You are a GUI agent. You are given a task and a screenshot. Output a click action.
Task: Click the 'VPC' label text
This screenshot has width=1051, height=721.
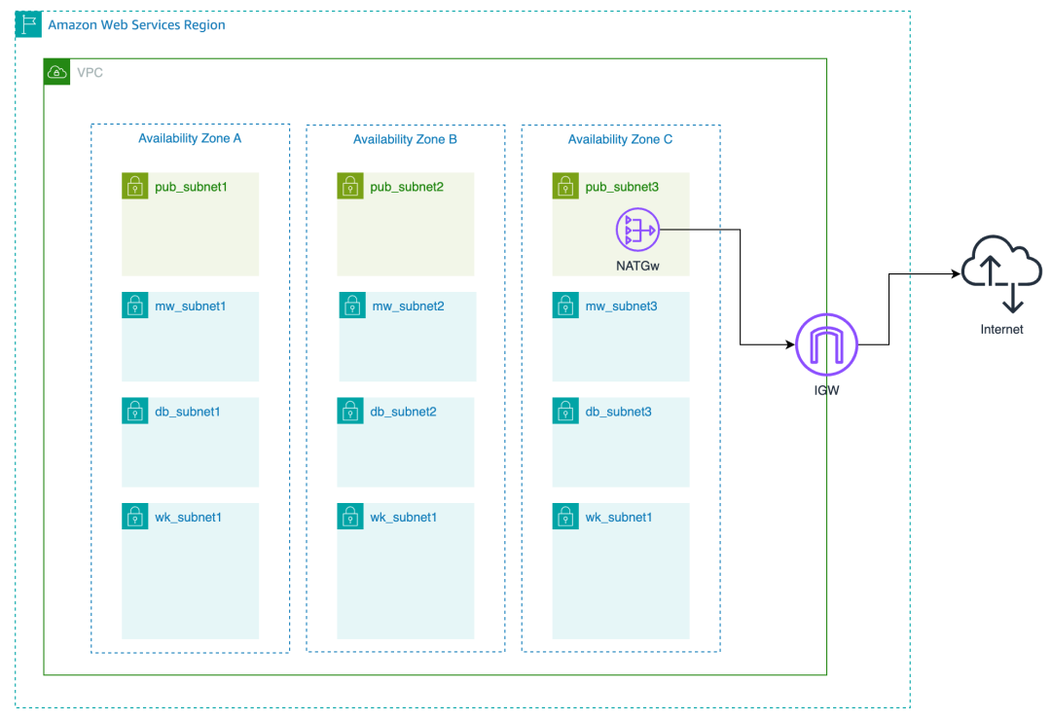point(90,72)
